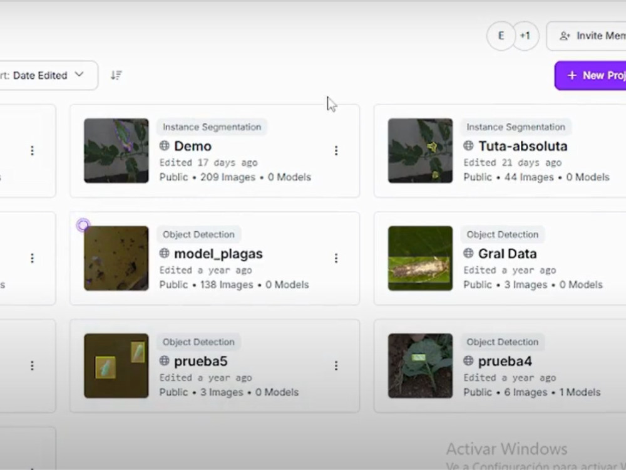Click the globe public icon beside Tuta-absoluta
The width and height of the screenshot is (626, 470).
tap(469, 145)
